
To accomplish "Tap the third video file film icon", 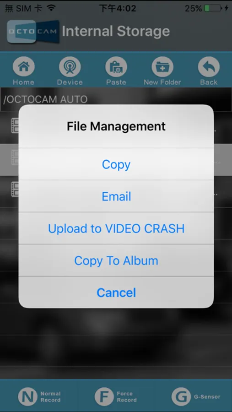I will point(15,189).
